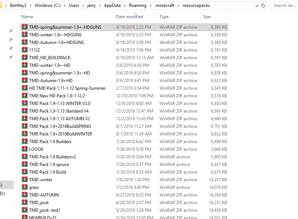Screen dimensions: 298x219
Task: Click archive icon of TMD Pack 1.9 Build
Action: [25, 172]
